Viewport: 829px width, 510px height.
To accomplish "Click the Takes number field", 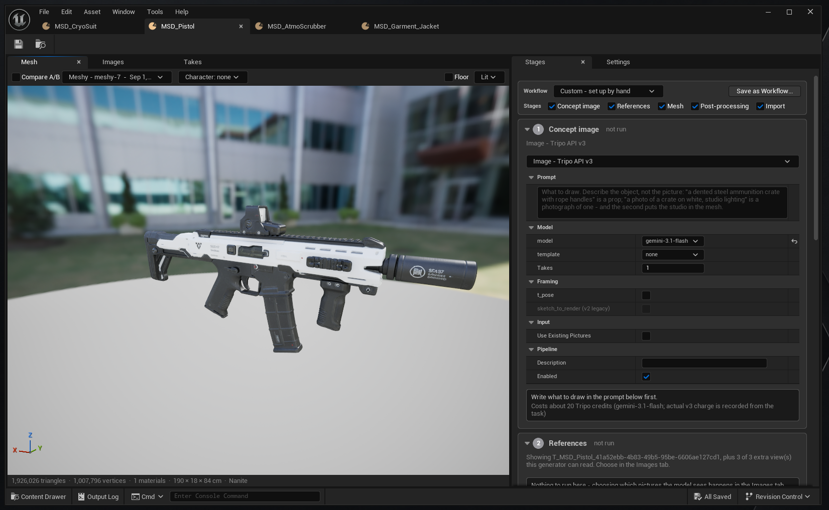I will pyautogui.click(x=673, y=268).
